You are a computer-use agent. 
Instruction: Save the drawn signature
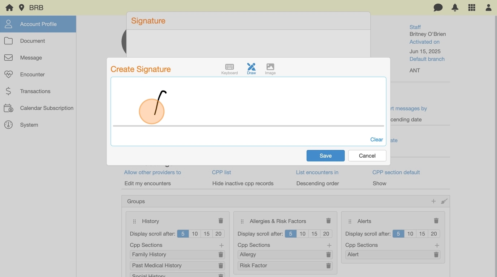coord(325,155)
